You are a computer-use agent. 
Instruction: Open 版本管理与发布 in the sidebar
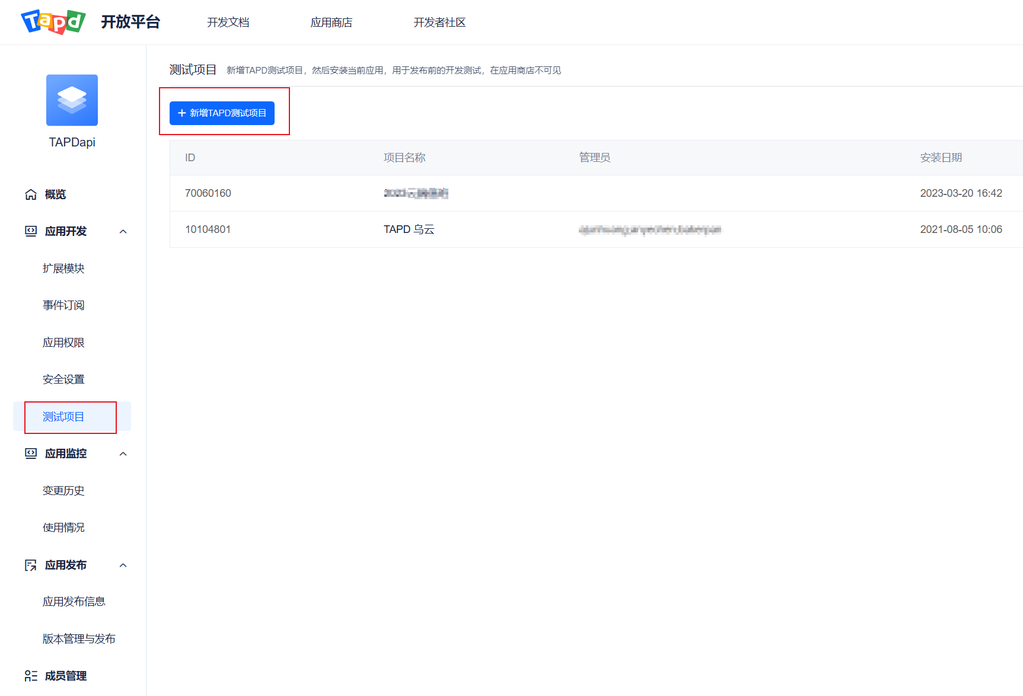(79, 638)
